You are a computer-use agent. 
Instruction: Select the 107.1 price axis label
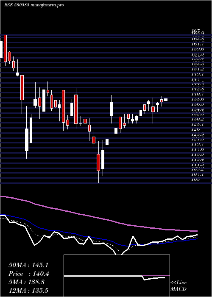(198, 174)
